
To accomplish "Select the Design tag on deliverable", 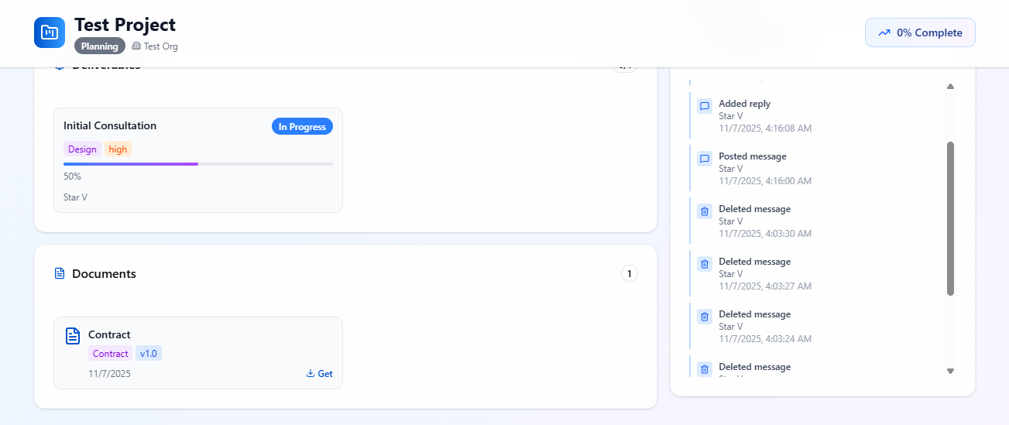I will pyautogui.click(x=82, y=149).
